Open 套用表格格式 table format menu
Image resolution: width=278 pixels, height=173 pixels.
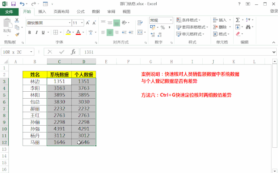(192, 27)
